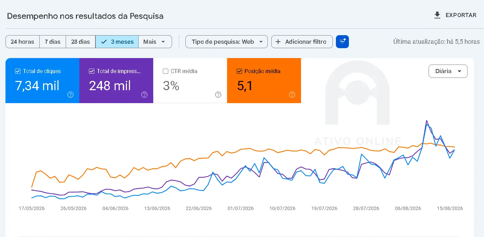Uncheck the Total de cliques checkbox
Screen dimensions: 484x237
click(18, 71)
